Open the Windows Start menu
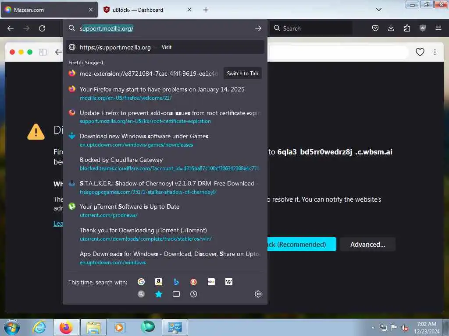This screenshot has height=336, width=449. (12, 327)
